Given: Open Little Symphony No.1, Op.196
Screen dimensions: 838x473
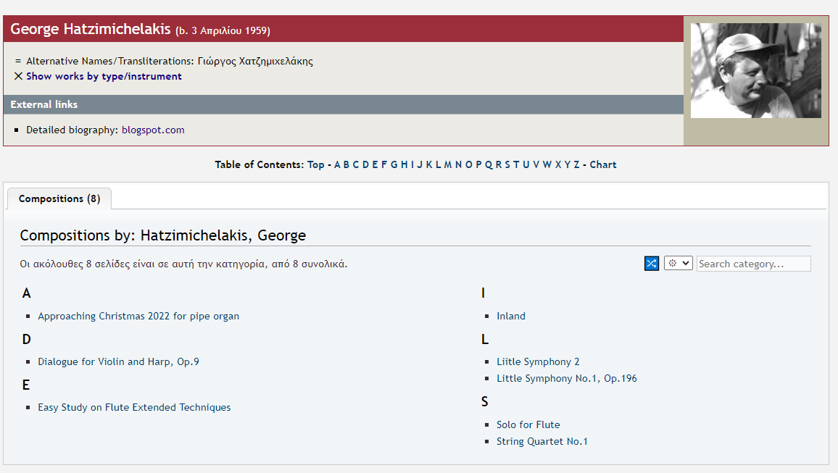Looking at the screenshot, I should [566, 378].
